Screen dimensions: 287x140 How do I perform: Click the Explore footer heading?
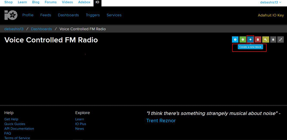tap(83, 113)
